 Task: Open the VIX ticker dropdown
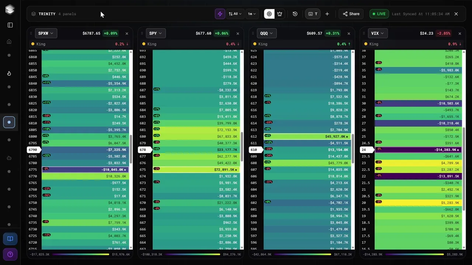378,33
